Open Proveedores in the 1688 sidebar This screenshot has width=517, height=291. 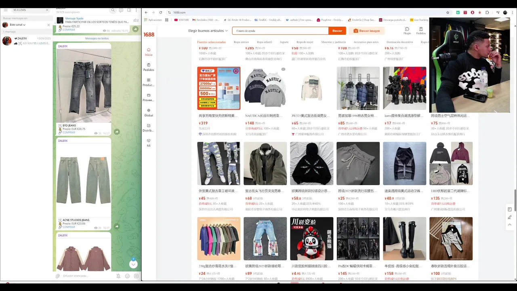pyautogui.click(x=149, y=97)
